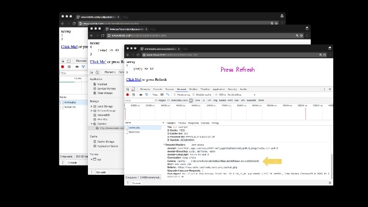Activate inspect element icon in front DevTools
368x207 pixels.
tap(128, 89)
